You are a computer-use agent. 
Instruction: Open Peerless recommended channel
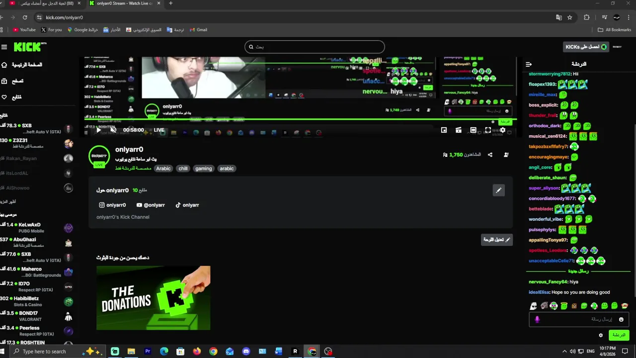pos(37,331)
